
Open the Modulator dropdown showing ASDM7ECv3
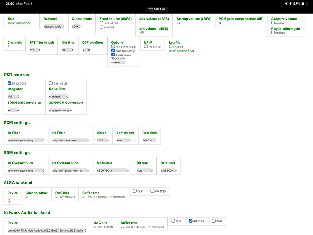[112, 170]
